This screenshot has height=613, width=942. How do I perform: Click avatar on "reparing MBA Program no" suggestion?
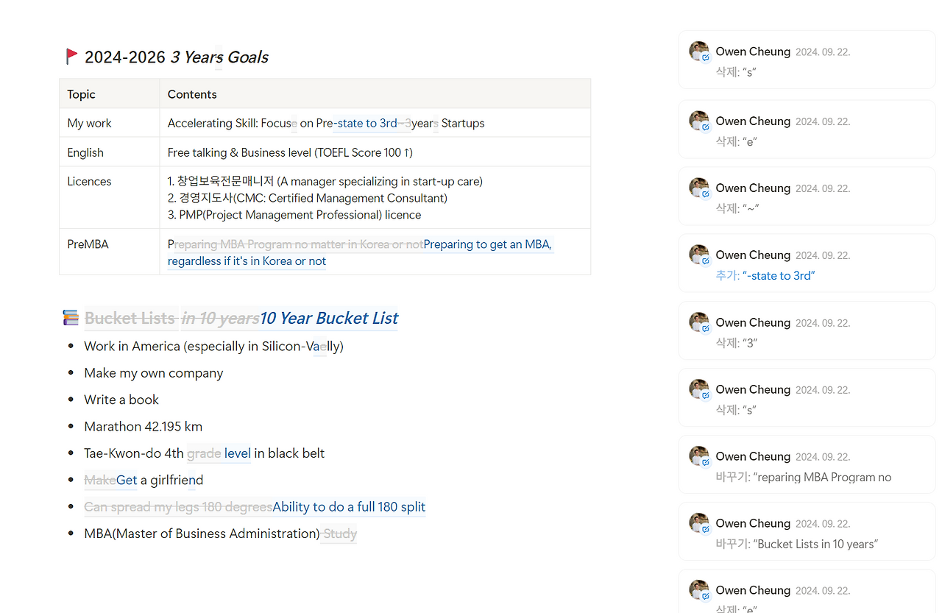698,456
